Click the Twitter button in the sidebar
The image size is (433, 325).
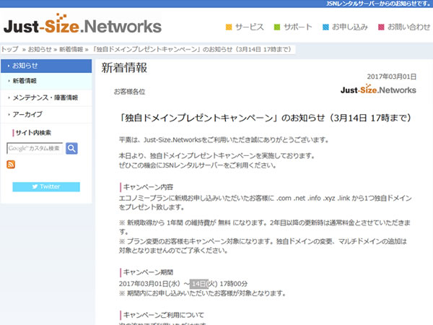tap(46, 187)
